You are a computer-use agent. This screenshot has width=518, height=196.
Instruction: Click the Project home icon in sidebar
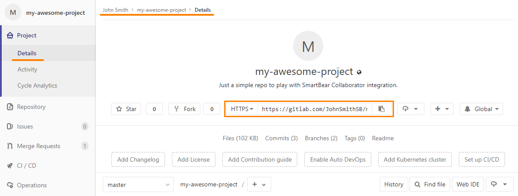10,35
